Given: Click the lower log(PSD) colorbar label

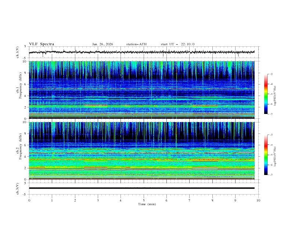Looking at the screenshot, I should [x=275, y=157].
